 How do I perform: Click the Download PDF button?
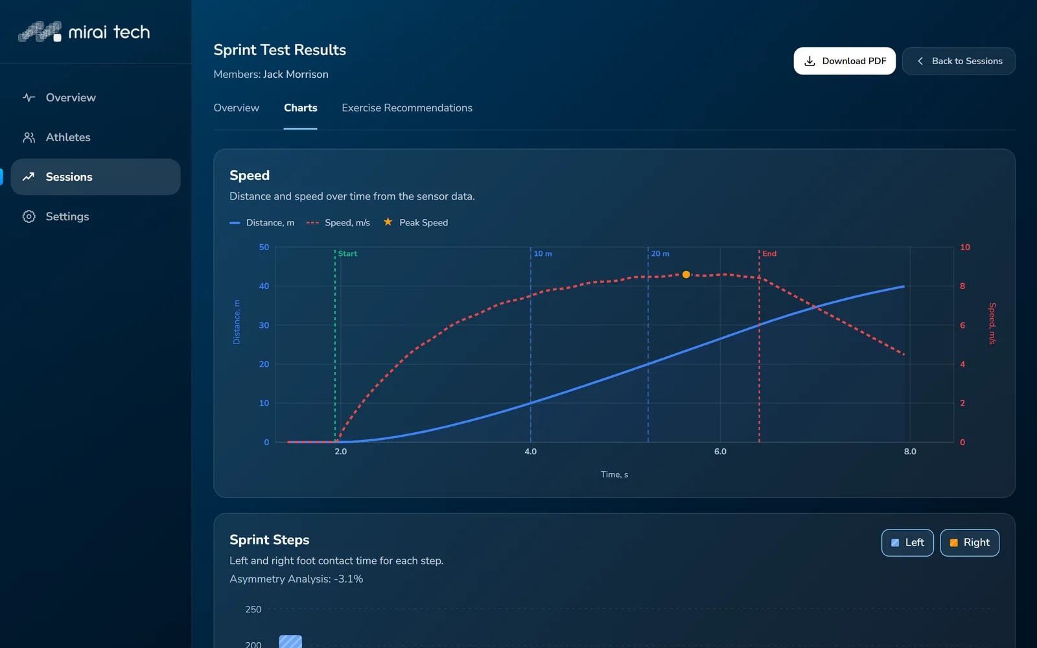[x=845, y=61]
